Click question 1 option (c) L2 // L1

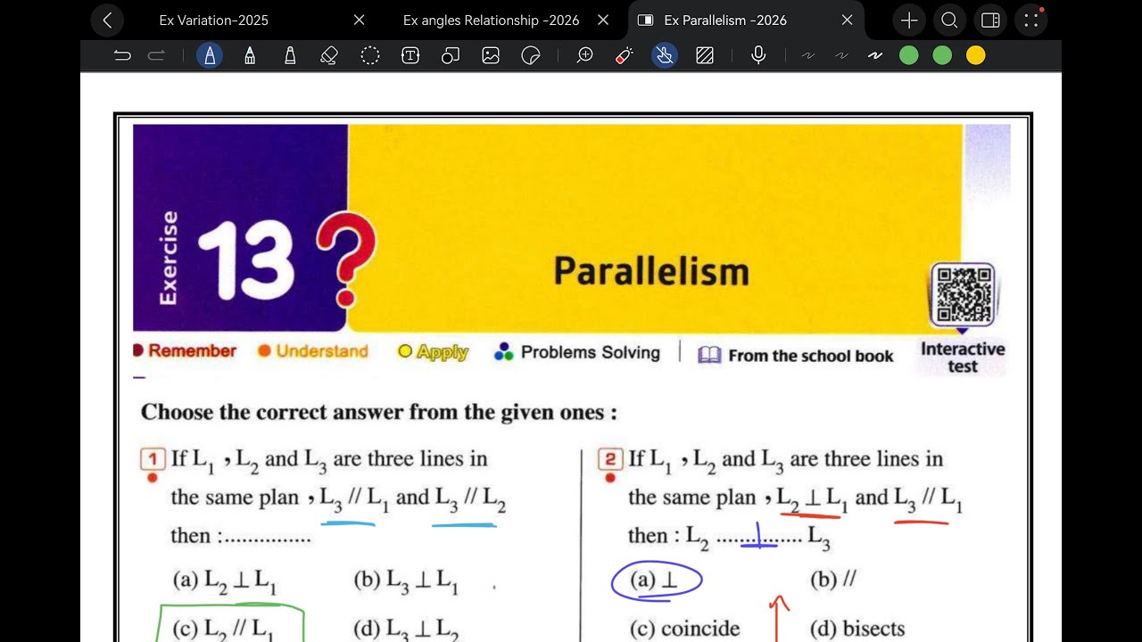pos(225,629)
